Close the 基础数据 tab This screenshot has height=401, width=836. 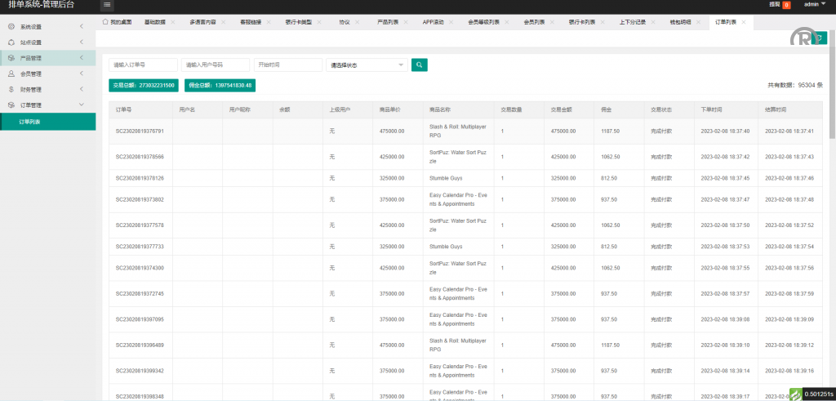tap(174, 22)
